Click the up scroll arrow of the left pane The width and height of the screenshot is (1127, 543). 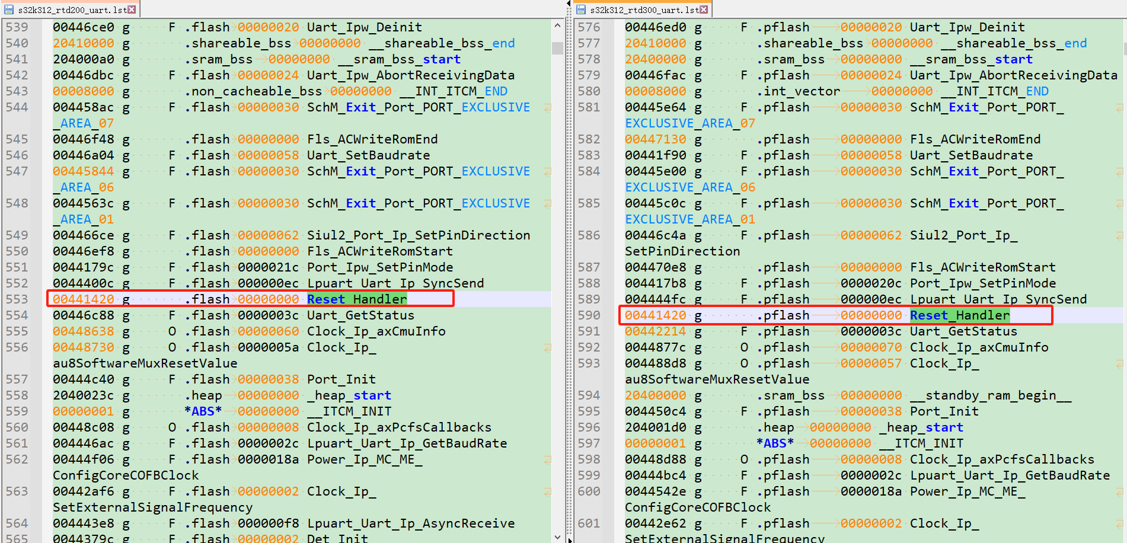(x=558, y=25)
